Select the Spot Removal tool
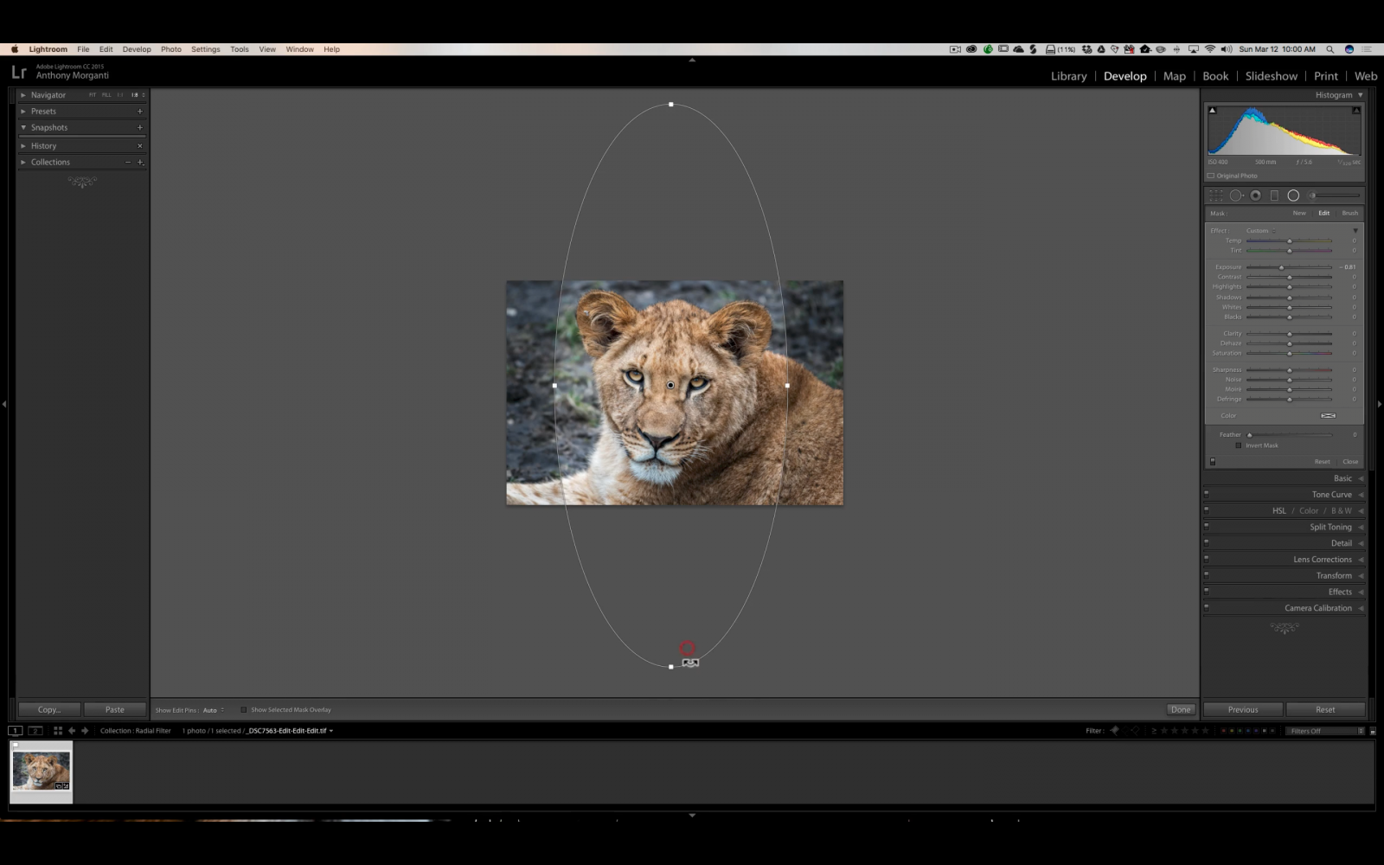1384x865 pixels. coord(1237,195)
